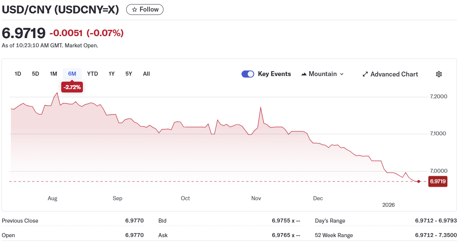The width and height of the screenshot is (467, 245).
Task: Open chart settings gear icon
Action: coord(439,74)
